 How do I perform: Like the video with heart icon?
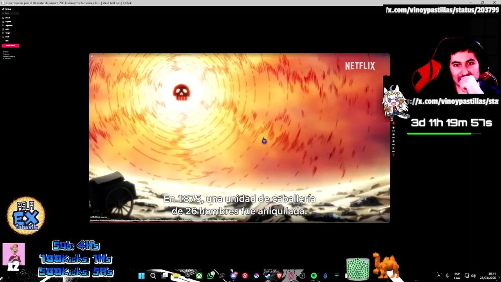coord(393,128)
